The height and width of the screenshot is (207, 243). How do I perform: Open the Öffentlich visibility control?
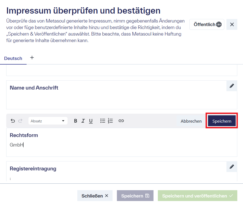(x=207, y=24)
